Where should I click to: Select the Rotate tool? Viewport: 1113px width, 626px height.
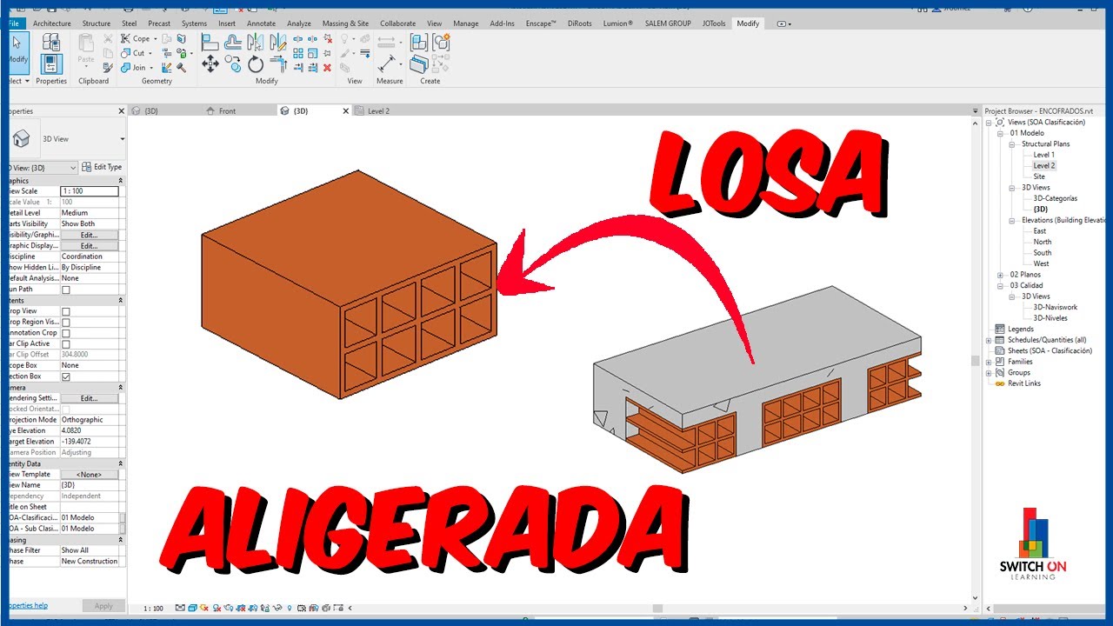pyautogui.click(x=256, y=64)
